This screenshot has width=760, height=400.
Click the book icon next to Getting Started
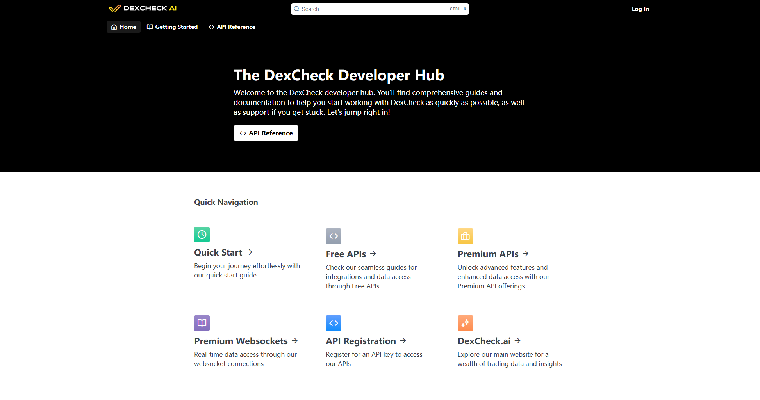[150, 27]
